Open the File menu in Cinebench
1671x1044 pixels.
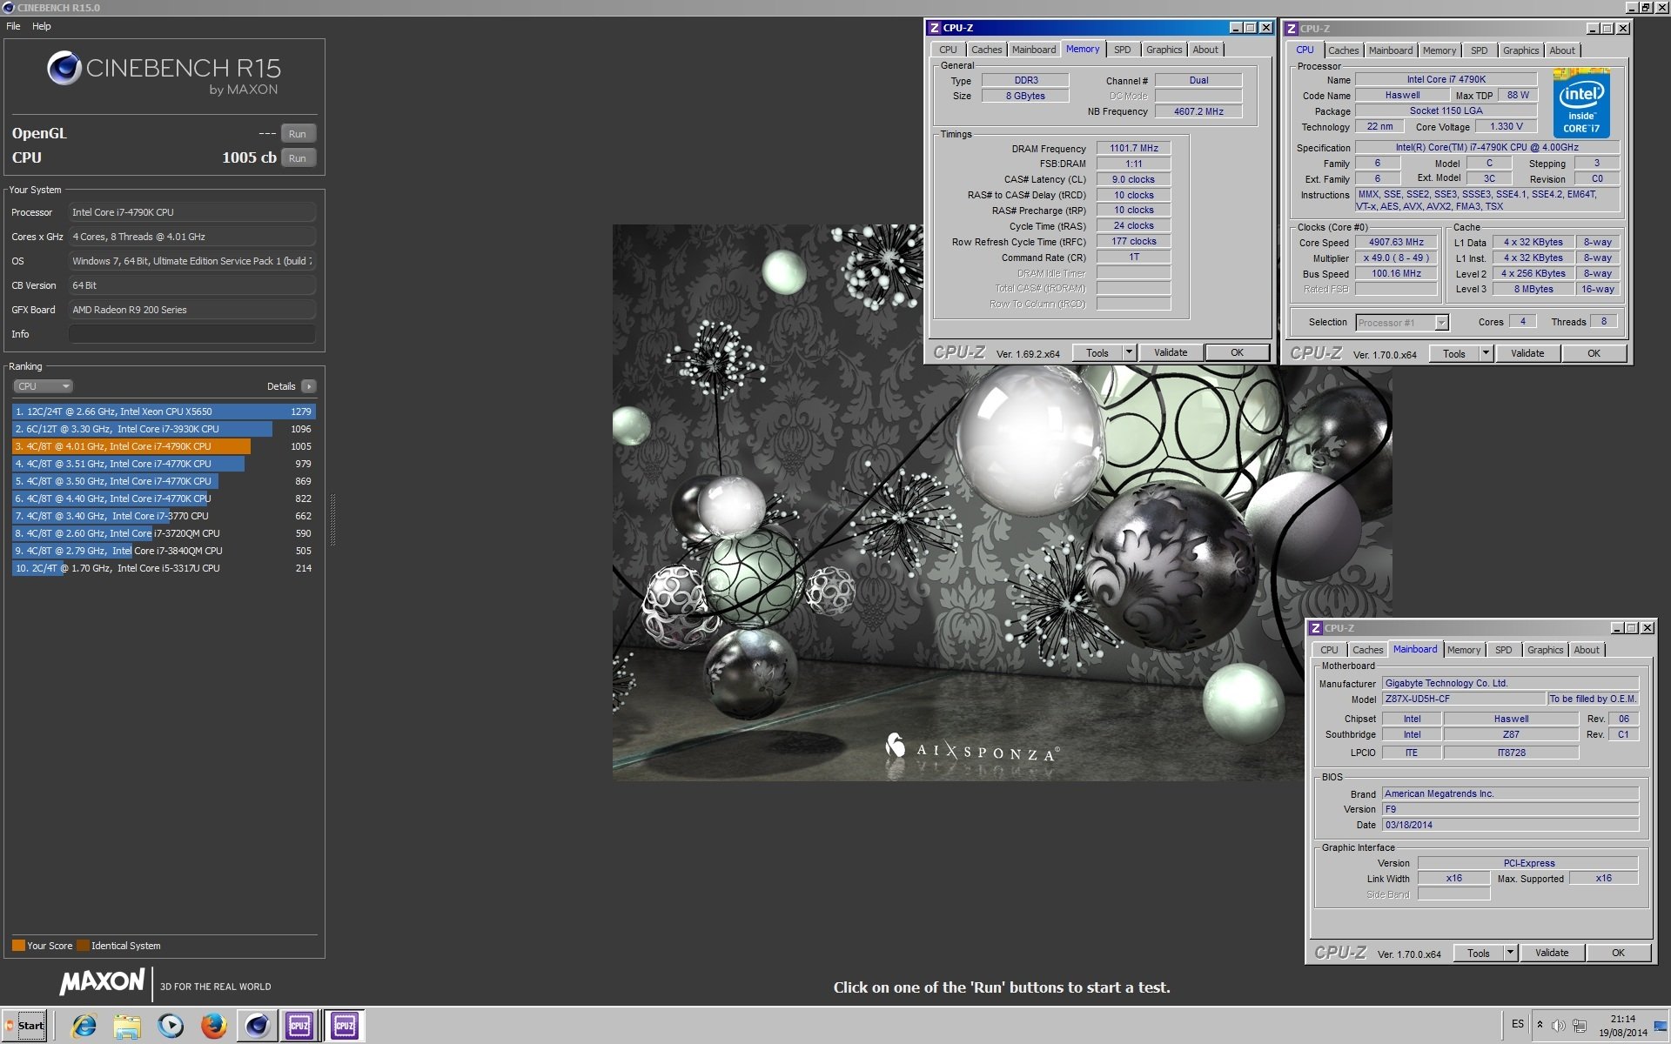click(13, 26)
